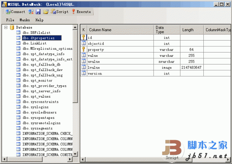Screen dimensions: 232x164
Task: Click the objectid column name cell
Action: (120, 44)
